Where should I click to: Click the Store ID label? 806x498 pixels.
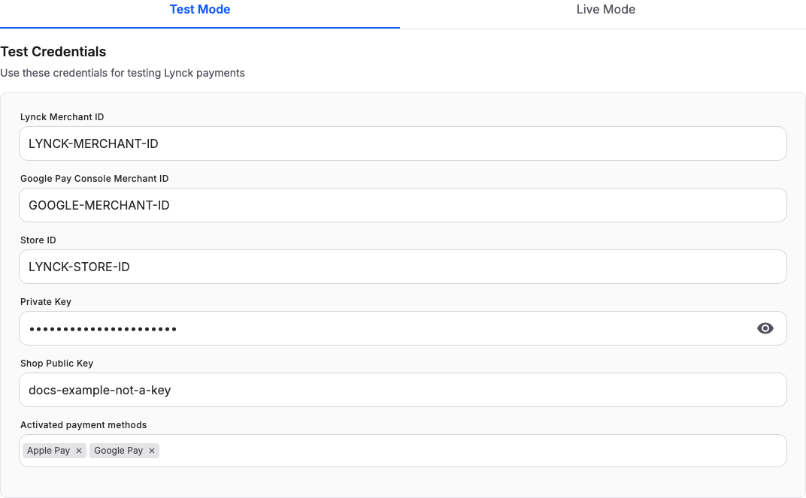(x=38, y=240)
